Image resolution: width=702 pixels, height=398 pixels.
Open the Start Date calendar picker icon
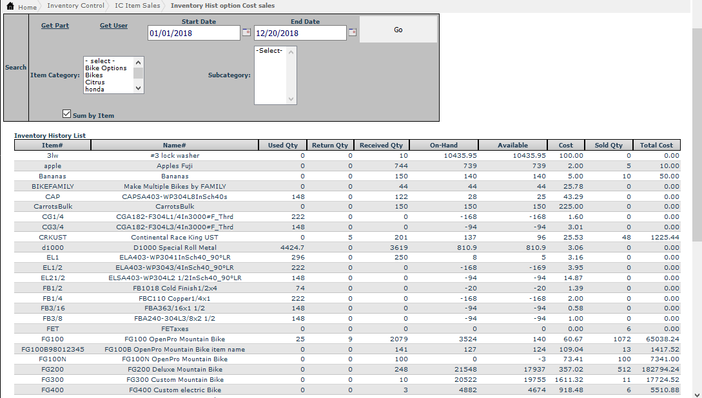pos(246,32)
